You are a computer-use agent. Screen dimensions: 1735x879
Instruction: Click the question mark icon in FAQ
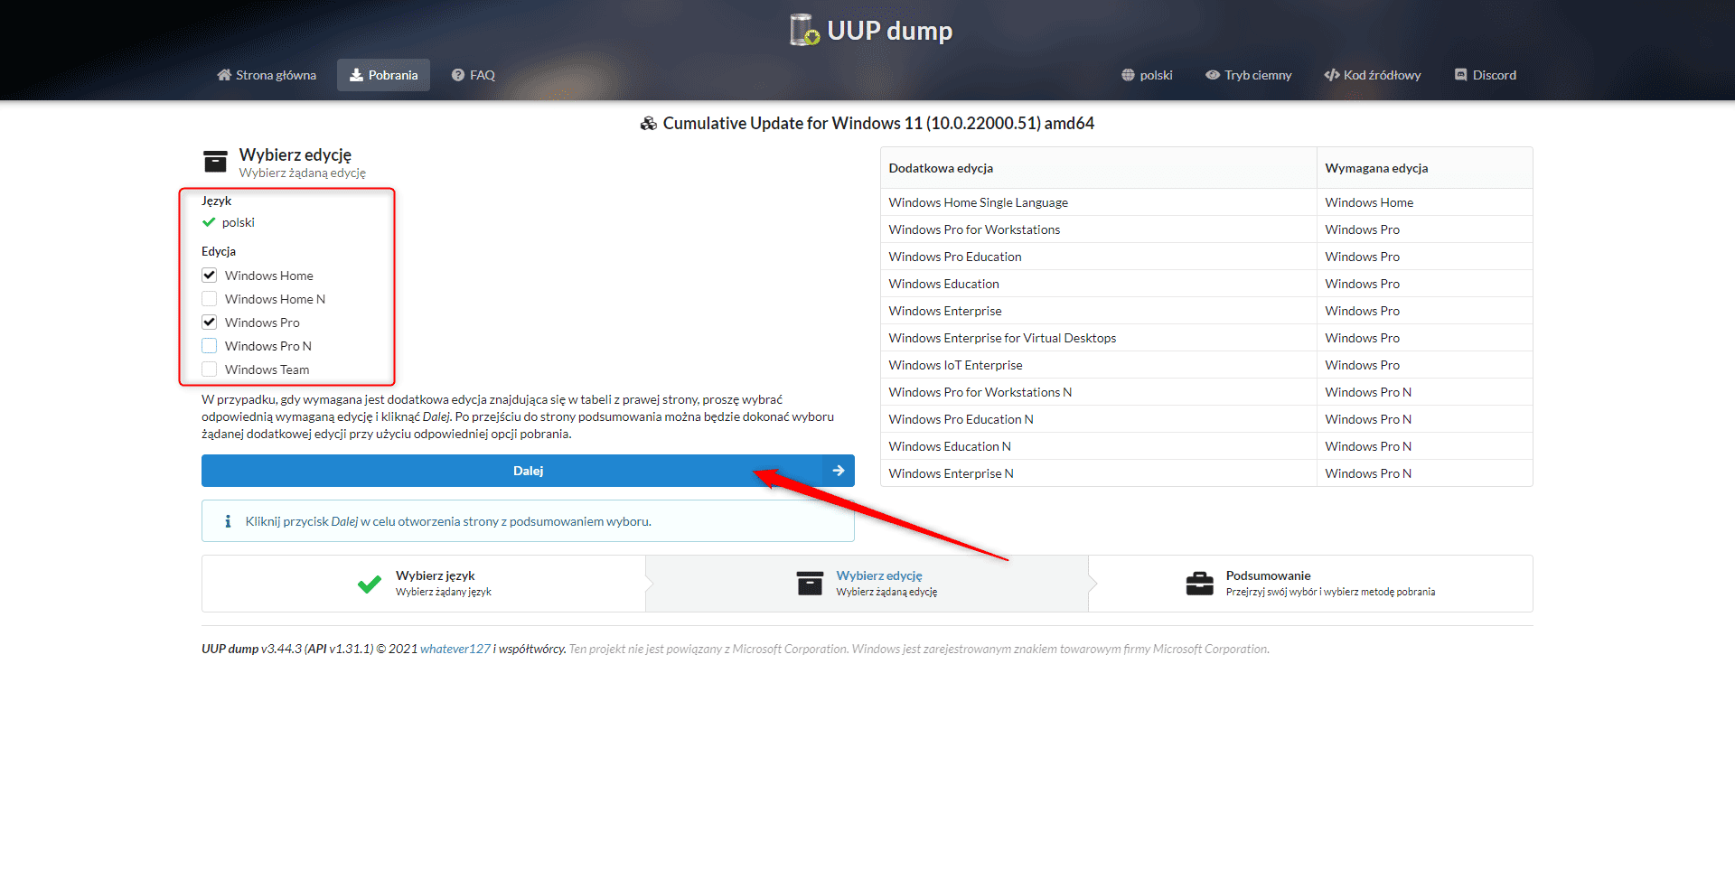click(x=458, y=75)
